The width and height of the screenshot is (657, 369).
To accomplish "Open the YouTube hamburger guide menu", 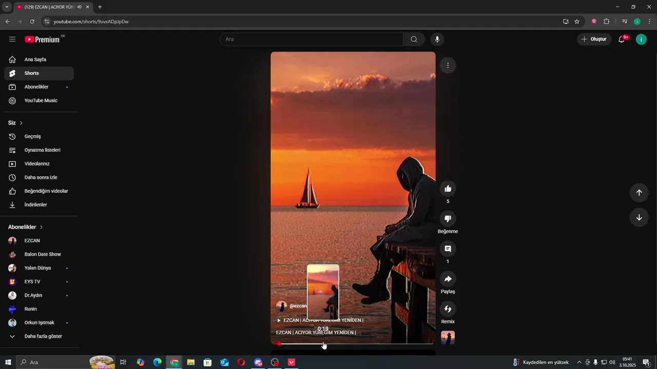I will [12, 39].
